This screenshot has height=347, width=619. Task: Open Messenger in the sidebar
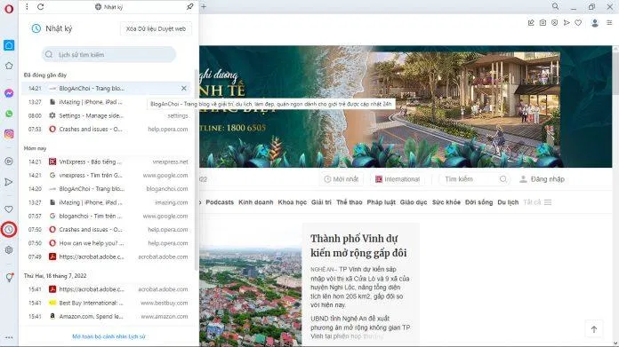(x=9, y=93)
